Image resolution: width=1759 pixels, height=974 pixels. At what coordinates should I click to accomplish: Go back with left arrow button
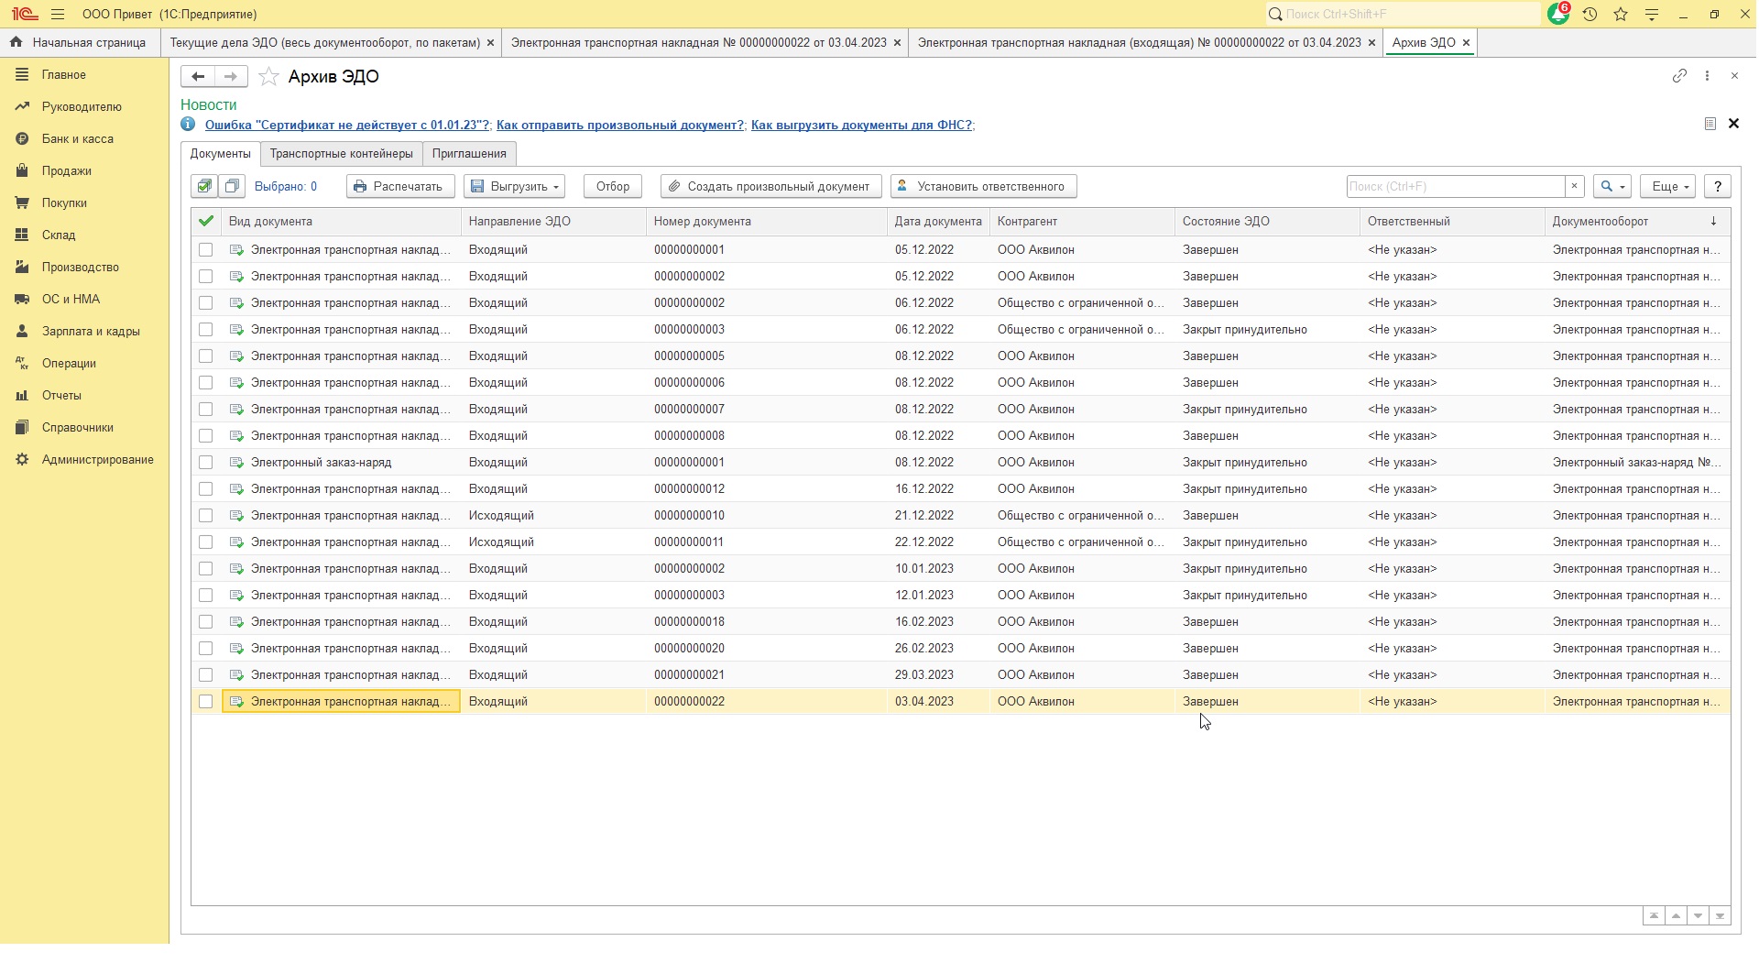click(x=198, y=76)
